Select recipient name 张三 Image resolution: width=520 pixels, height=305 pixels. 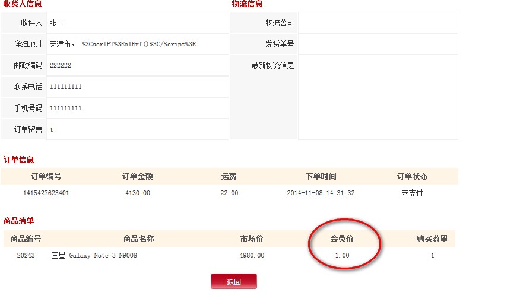pos(56,23)
